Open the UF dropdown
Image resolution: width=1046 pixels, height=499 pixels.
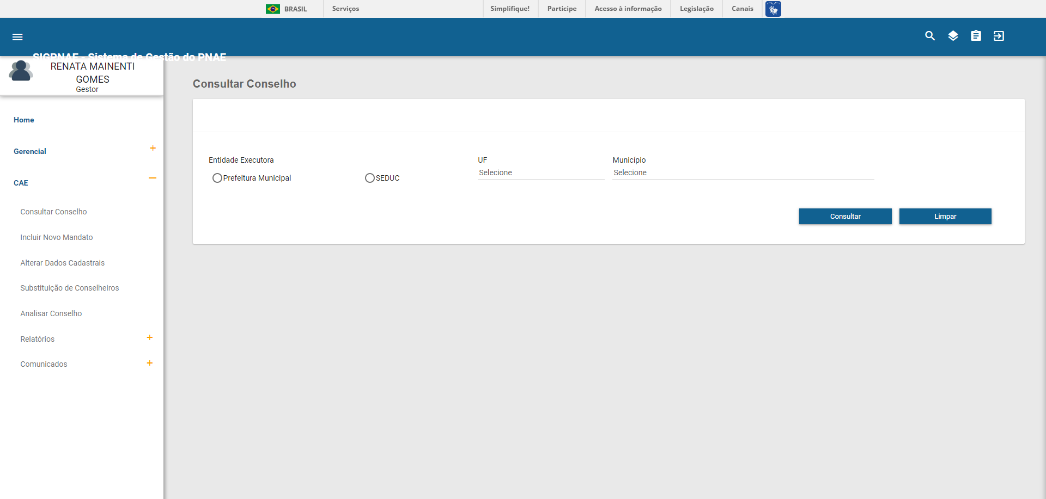(540, 173)
